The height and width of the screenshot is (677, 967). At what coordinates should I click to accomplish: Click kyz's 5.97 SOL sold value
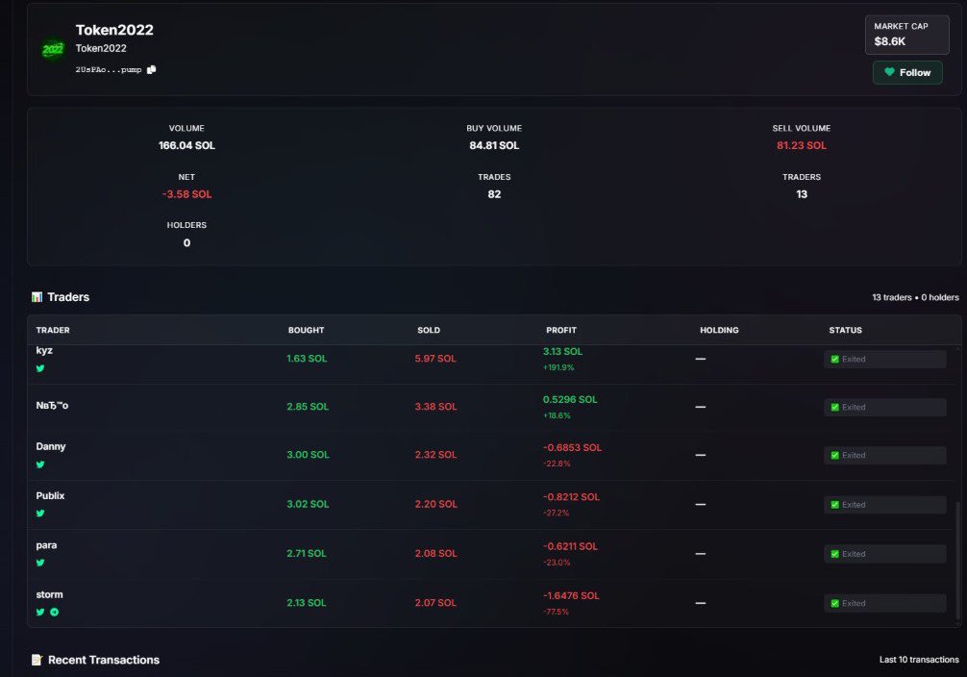435,359
